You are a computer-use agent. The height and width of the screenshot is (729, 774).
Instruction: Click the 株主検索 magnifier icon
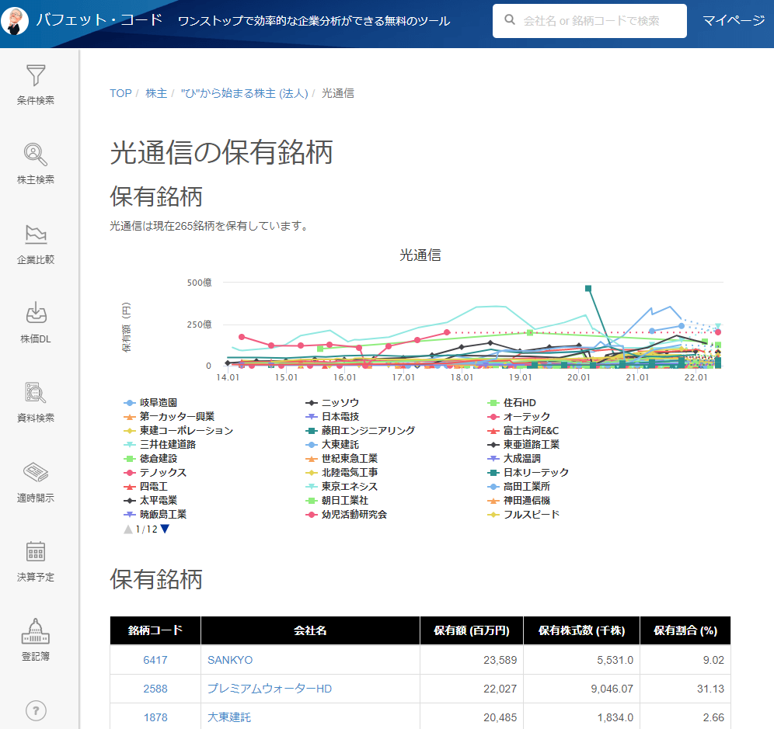(36, 155)
